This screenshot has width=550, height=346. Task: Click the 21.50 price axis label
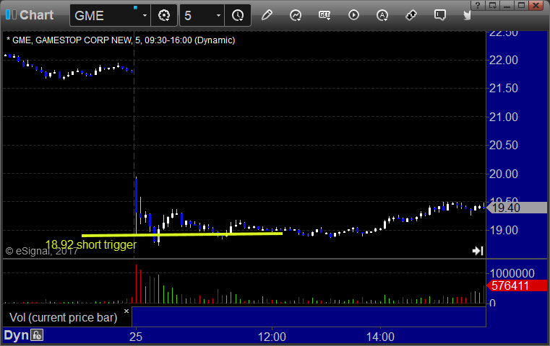(x=503, y=88)
